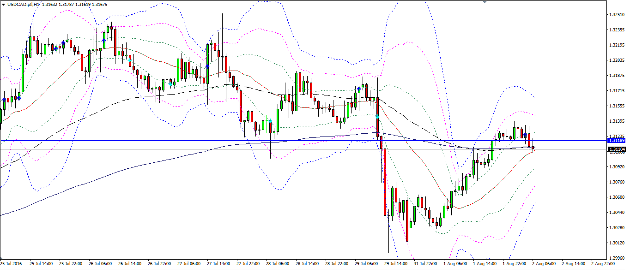Click the 1.30280 price axis label

click(x=617, y=227)
